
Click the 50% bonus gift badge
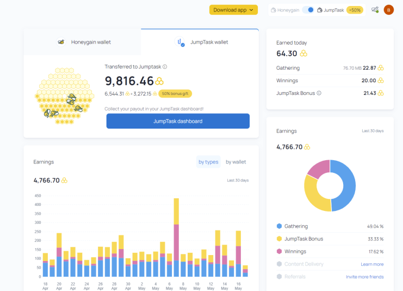coord(175,94)
